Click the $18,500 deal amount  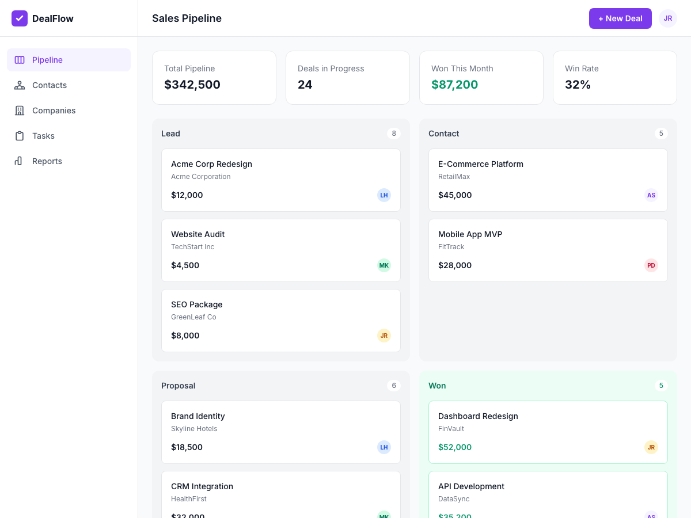[x=187, y=447]
